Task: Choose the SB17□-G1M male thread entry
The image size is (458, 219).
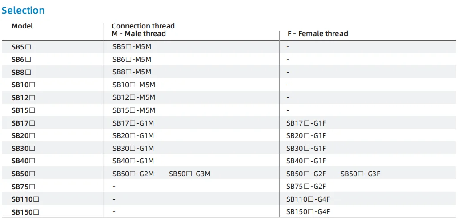Action: (x=133, y=123)
